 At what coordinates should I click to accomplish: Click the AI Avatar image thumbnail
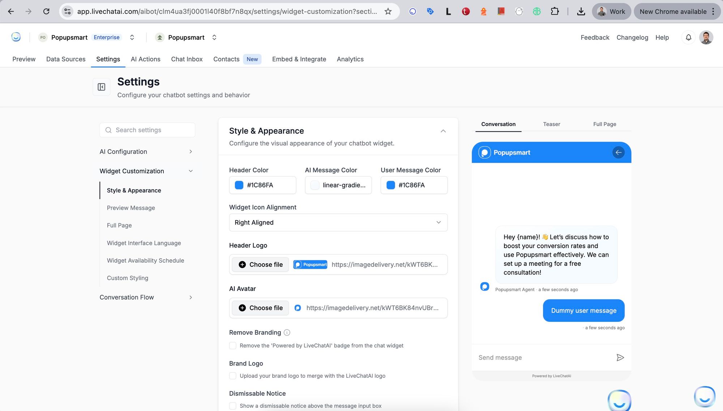(298, 308)
